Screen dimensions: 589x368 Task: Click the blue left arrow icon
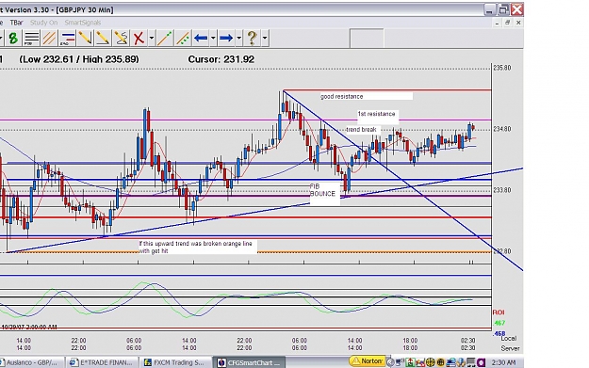[201, 38]
